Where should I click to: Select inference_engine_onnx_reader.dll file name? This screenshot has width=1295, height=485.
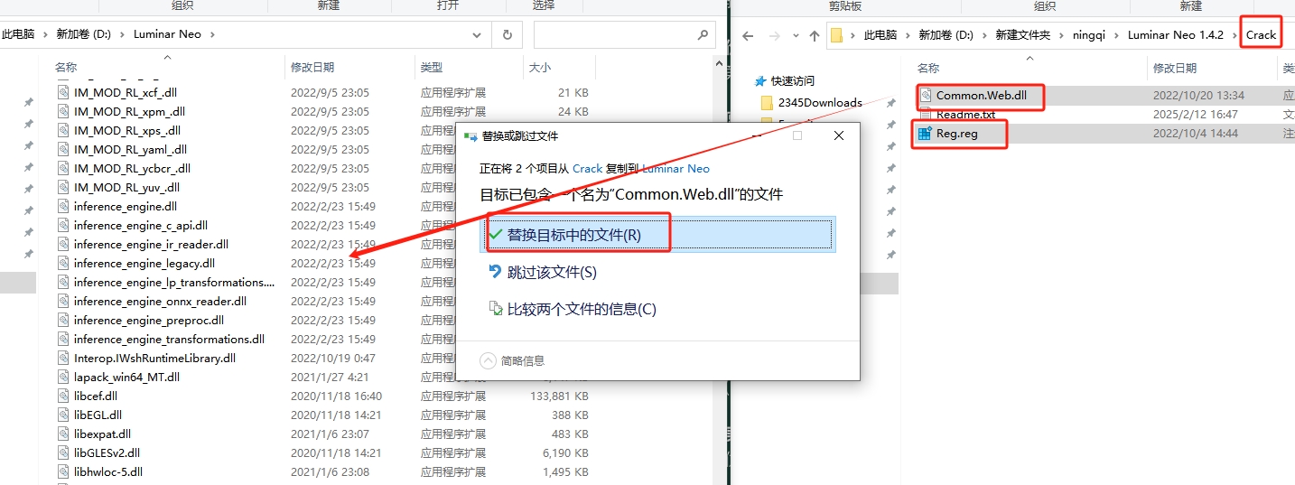[x=160, y=301]
